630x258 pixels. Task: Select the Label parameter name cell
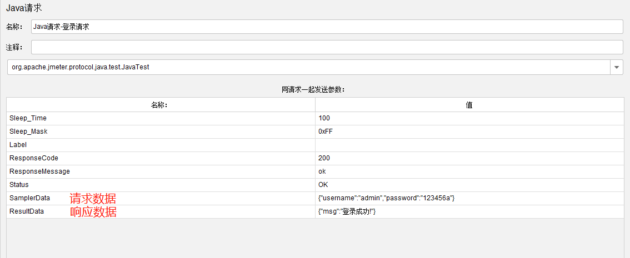click(161, 145)
